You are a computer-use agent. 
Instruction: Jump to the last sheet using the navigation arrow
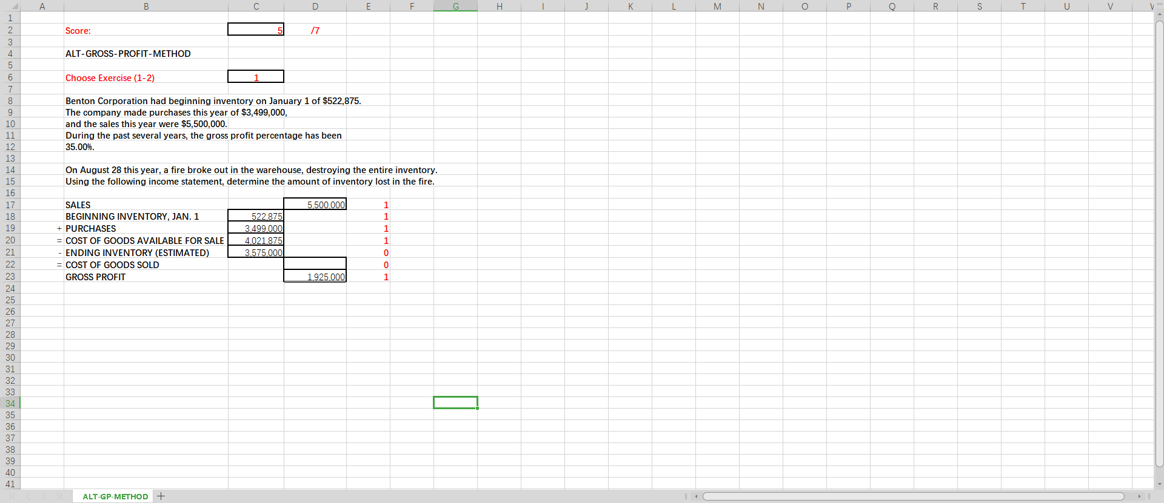click(59, 496)
